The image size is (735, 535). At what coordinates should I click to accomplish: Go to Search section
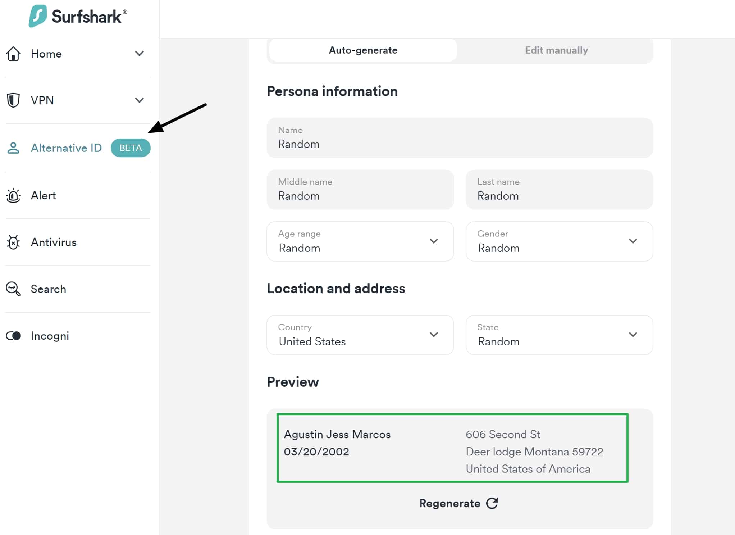77,289
